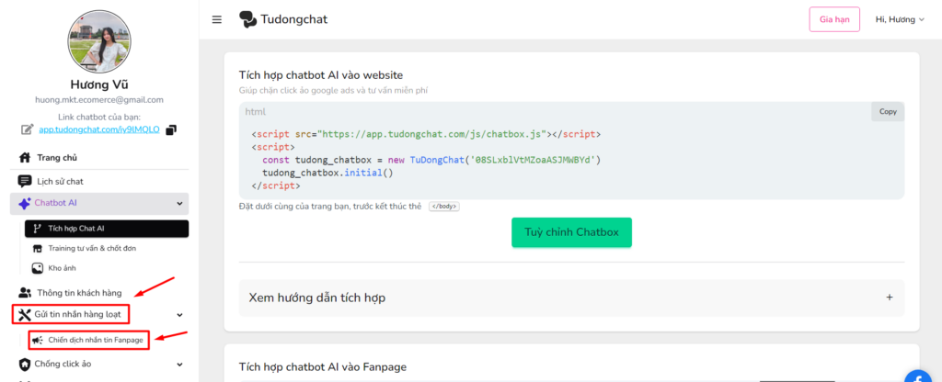Image resolution: width=942 pixels, height=382 pixels.
Task: Click the Hương Vũ profile name
Action: point(99,84)
